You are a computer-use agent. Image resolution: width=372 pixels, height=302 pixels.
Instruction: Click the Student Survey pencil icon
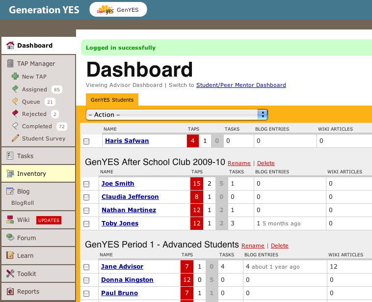[15, 138]
